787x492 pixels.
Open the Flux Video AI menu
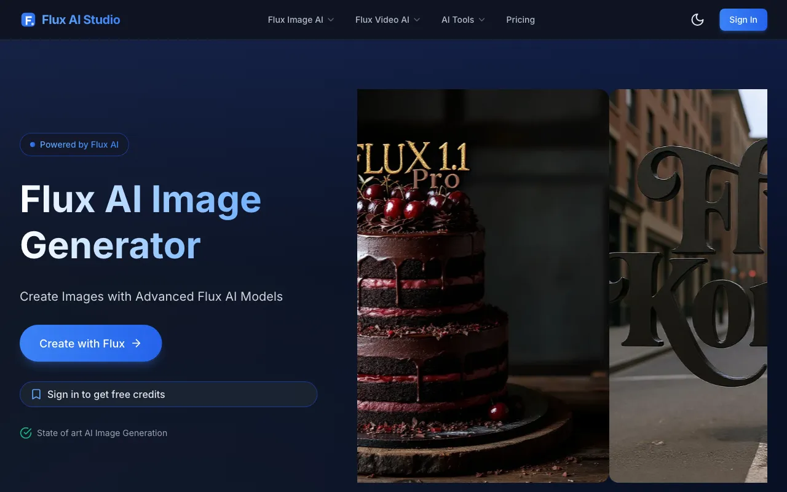click(x=388, y=20)
